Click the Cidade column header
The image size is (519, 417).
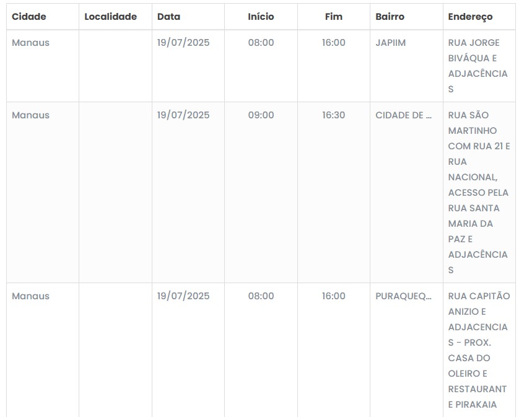(x=29, y=17)
